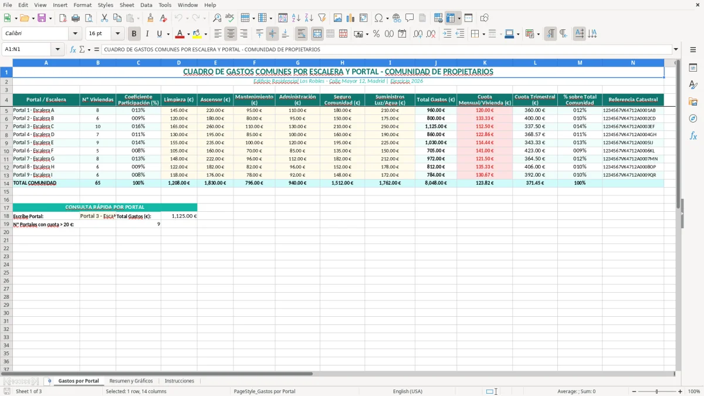
Task: Insert Chart icon
Action: point(351,18)
